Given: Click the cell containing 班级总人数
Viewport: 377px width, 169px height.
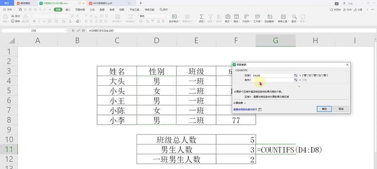Looking at the screenshot, I should click(x=176, y=139).
